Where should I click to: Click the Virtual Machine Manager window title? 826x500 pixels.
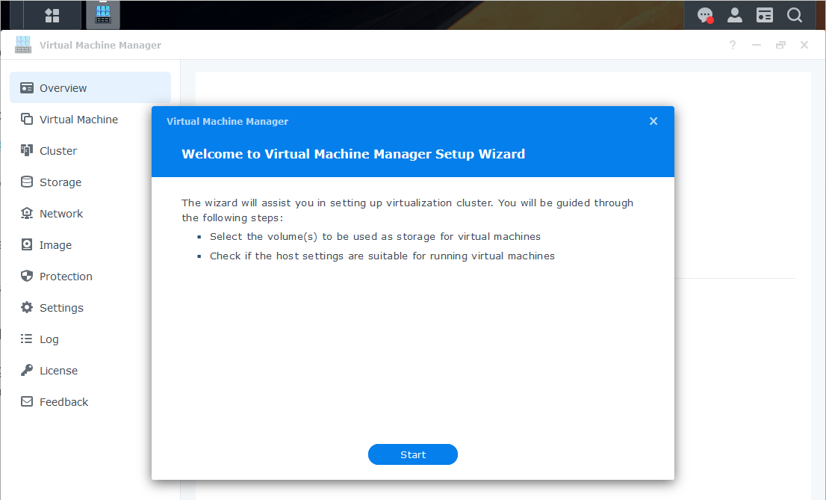click(100, 46)
